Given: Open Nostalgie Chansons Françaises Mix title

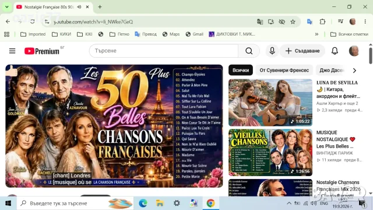Looking at the screenshot, I should pyautogui.click(x=338, y=189).
